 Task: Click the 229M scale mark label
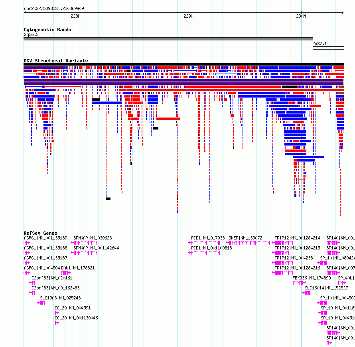coord(188,16)
